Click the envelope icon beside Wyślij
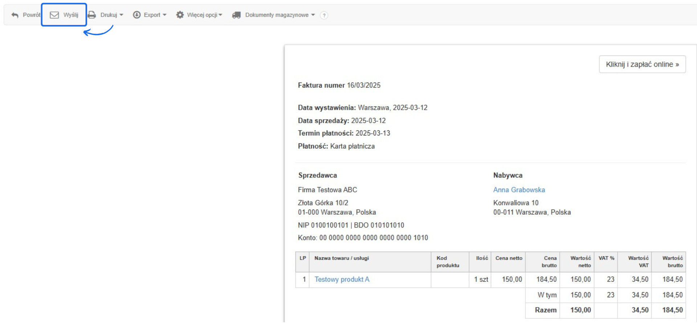Image resolution: width=697 pixels, height=323 pixels. click(54, 15)
